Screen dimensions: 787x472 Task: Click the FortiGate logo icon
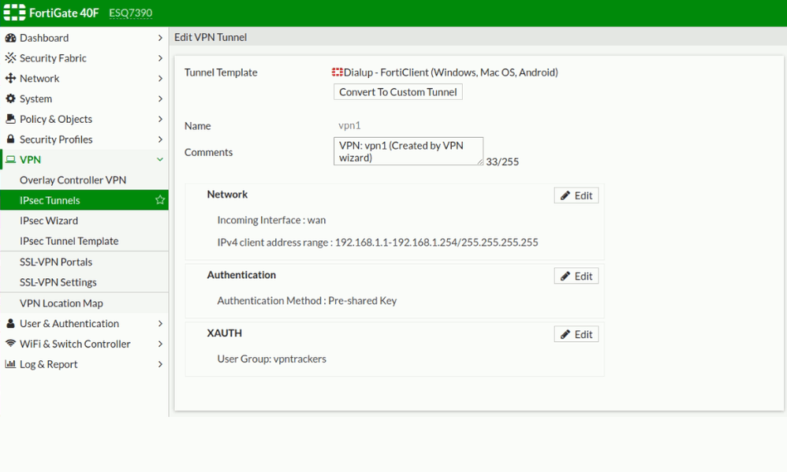[14, 13]
